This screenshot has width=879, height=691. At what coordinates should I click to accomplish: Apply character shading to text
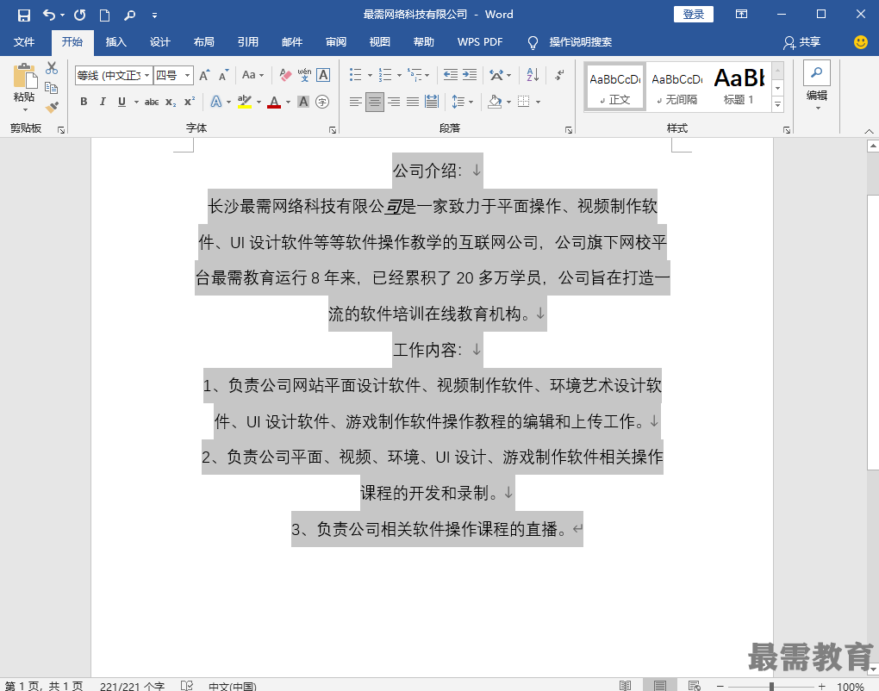tap(303, 102)
